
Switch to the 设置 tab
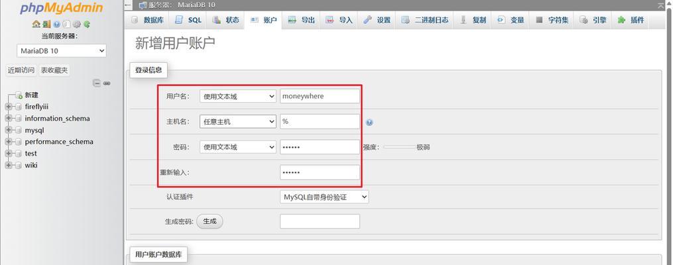click(x=377, y=20)
